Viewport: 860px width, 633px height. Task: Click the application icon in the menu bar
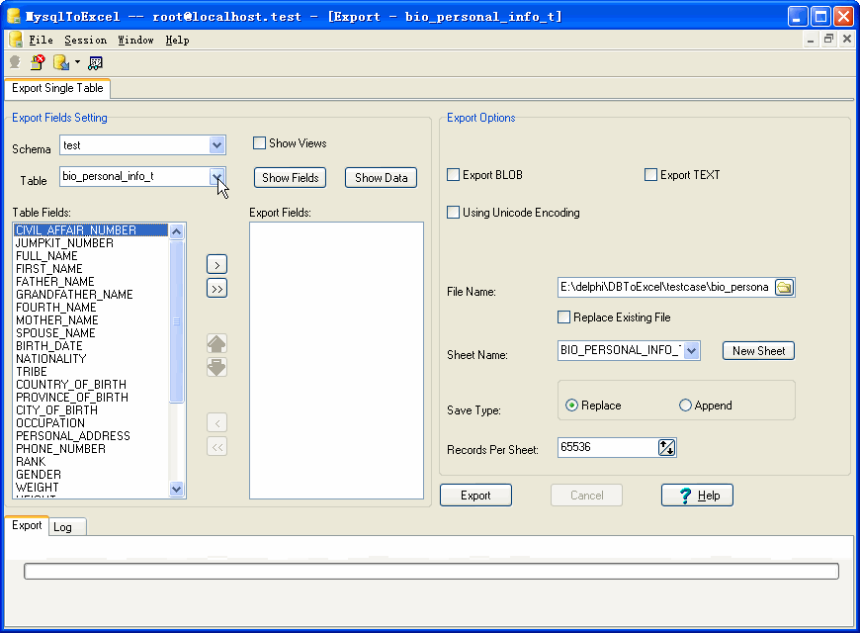pos(16,40)
